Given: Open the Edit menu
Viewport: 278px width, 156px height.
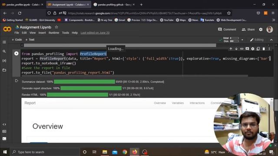Looking at the screenshot, I should 24,33.
